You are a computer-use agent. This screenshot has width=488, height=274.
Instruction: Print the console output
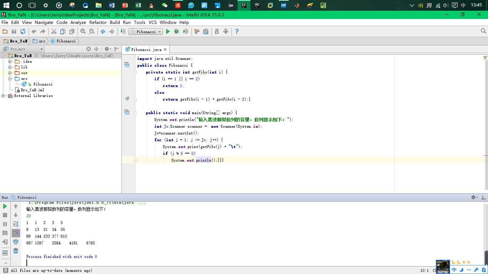pos(16,242)
